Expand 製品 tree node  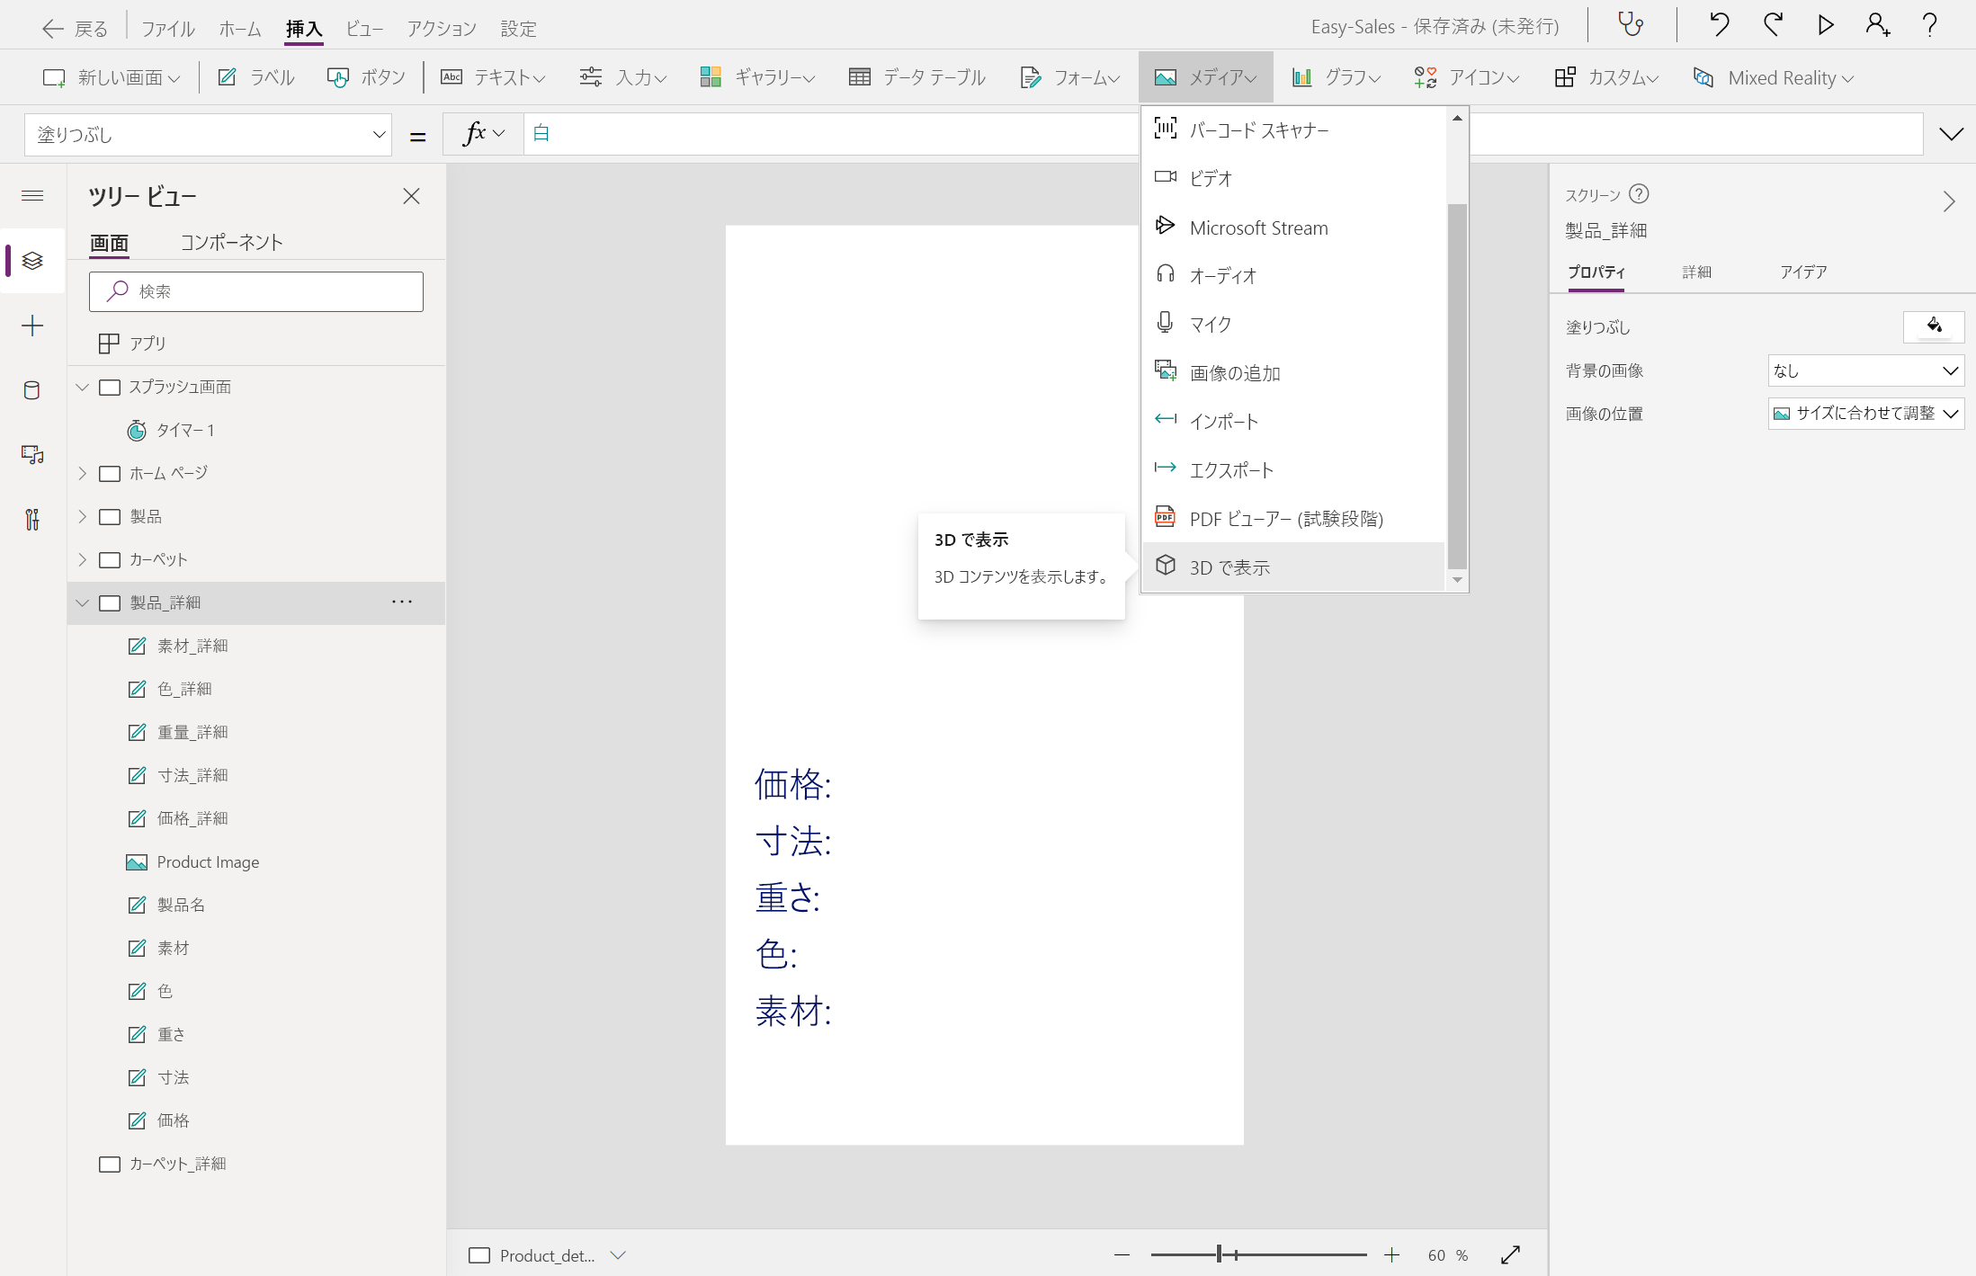pos(82,516)
